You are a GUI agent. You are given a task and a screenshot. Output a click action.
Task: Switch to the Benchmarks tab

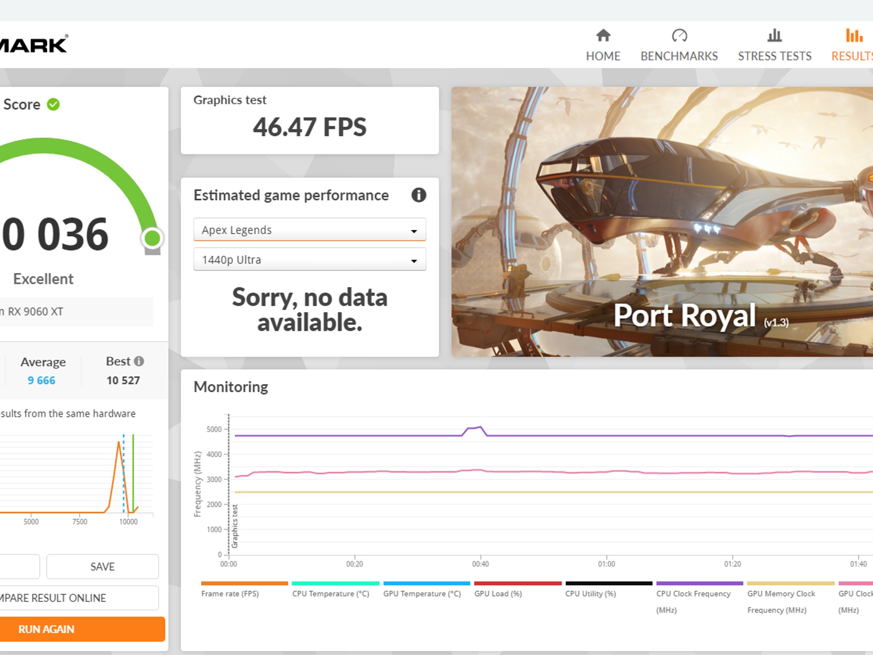tap(679, 45)
